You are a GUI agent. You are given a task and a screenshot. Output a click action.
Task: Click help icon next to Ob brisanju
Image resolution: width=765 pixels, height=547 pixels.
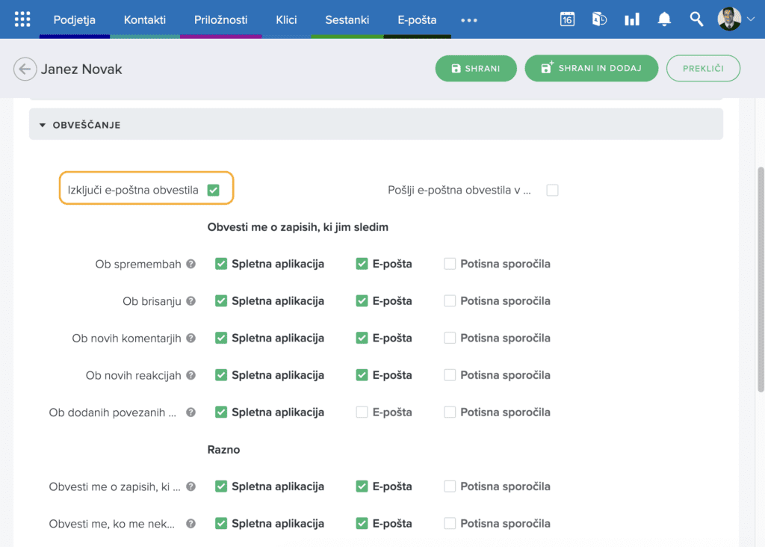191,301
